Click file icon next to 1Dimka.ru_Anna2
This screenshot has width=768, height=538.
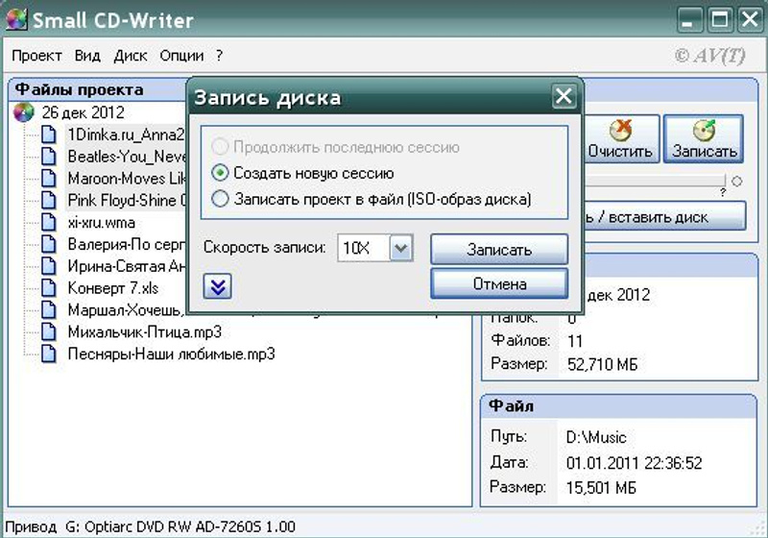(49, 134)
